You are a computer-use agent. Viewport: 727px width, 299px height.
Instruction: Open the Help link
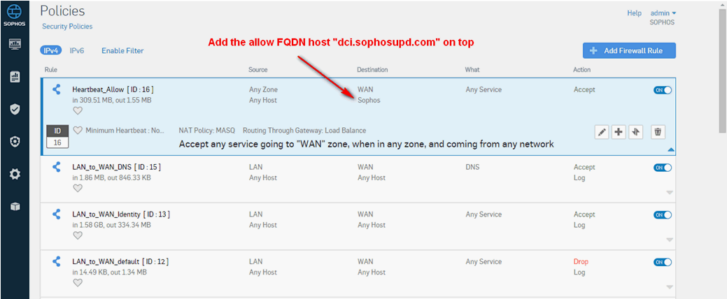[634, 13]
